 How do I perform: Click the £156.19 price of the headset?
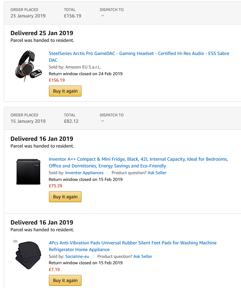point(57,80)
